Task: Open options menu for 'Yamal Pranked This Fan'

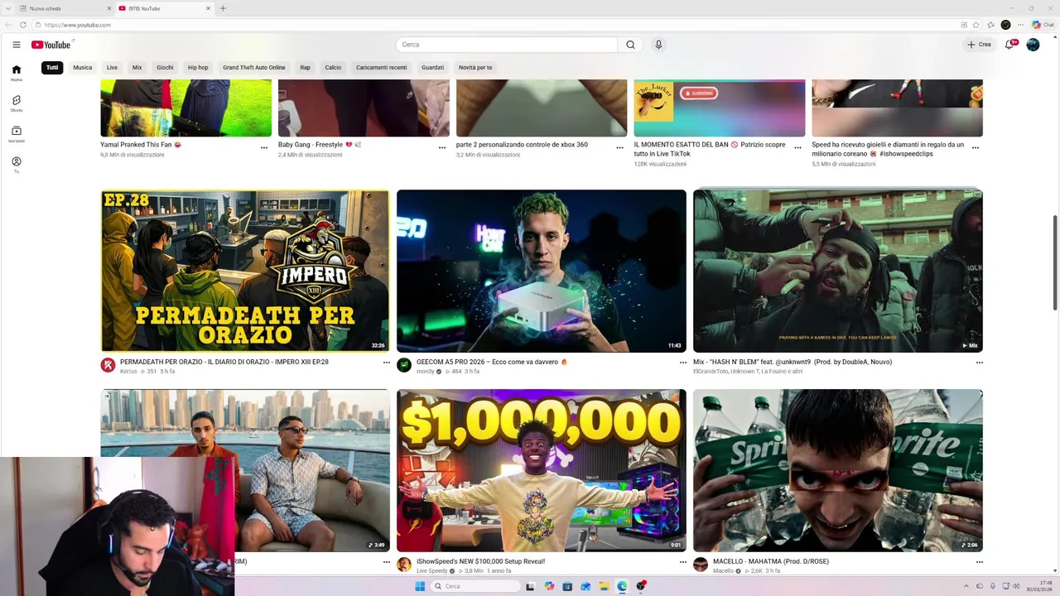Action: (264, 147)
